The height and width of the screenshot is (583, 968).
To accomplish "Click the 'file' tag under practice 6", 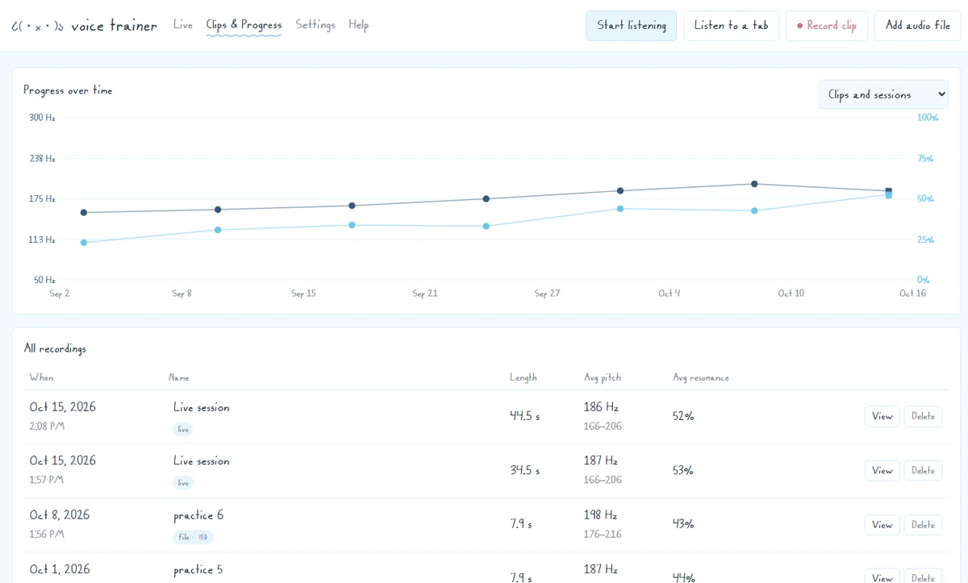I will click(x=193, y=537).
